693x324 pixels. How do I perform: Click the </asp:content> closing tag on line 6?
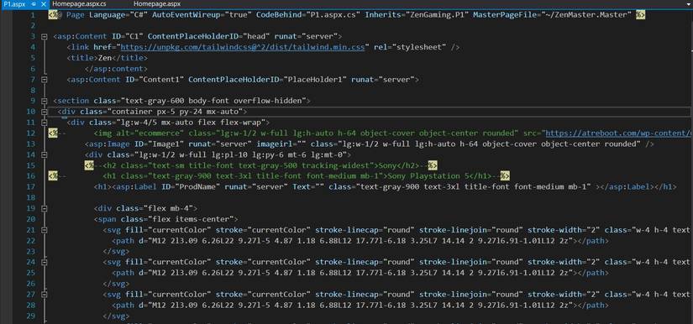pyautogui.click(x=116, y=69)
